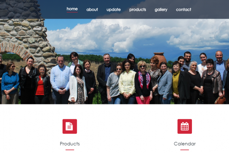Click the red divider under Calendar
The image size is (229, 153).
pyautogui.click(x=185, y=150)
